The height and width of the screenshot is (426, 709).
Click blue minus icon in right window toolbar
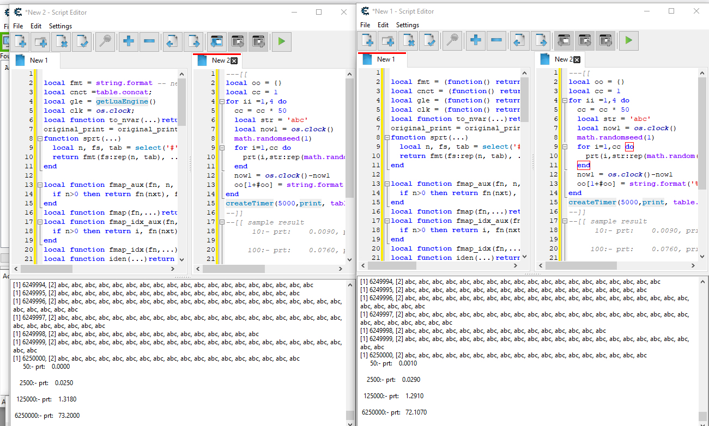point(496,41)
